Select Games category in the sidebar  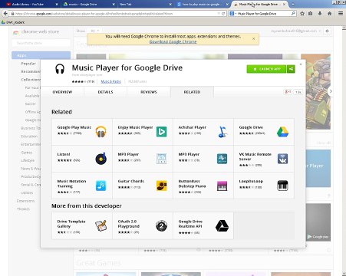click(27, 153)
